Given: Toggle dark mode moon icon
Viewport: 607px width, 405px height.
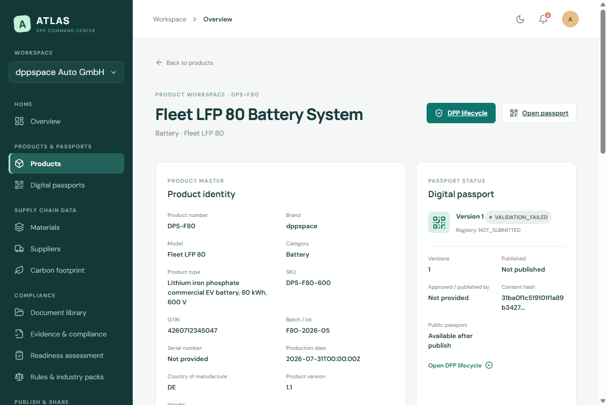Looking at the screenshot, I should tap(520, 19).
